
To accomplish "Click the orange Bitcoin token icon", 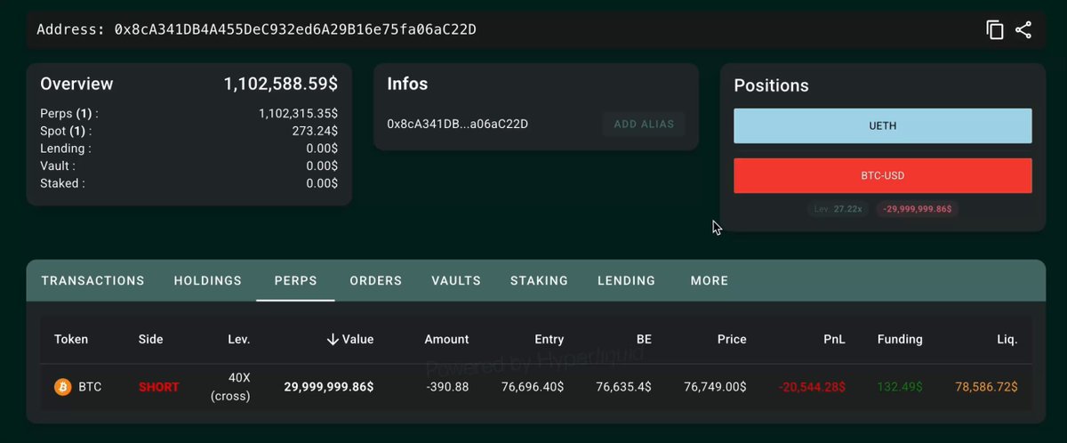I will [62, 387].
